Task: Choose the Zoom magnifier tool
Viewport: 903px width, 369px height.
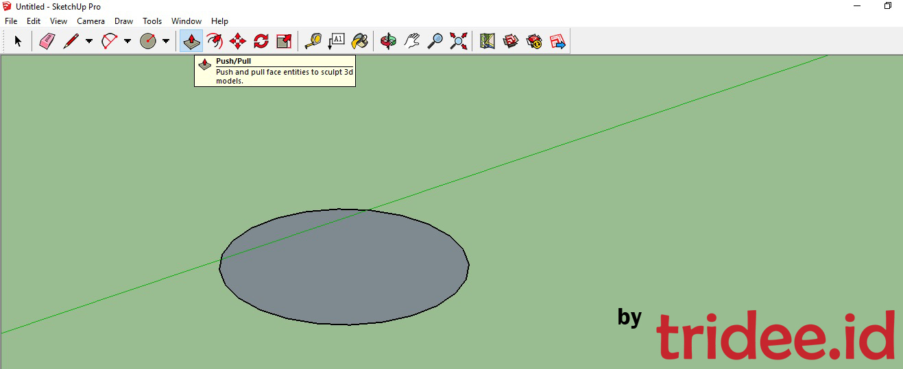Action: pos(435,41)
